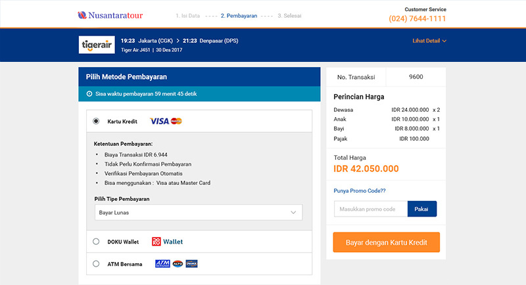Viewport: 526px width, 285px height.
Task: Go to step 2. Pembayaran
Action: [239, 16]
